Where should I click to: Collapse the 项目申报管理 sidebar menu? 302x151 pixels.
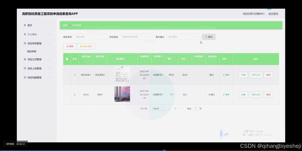(50, 43)
